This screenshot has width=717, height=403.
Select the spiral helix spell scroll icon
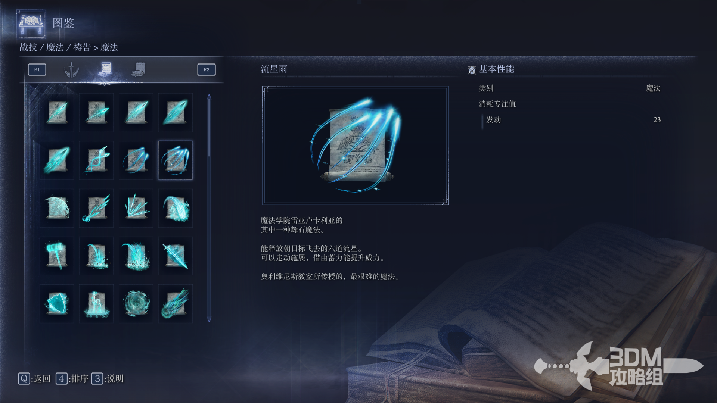coord(96,160)
